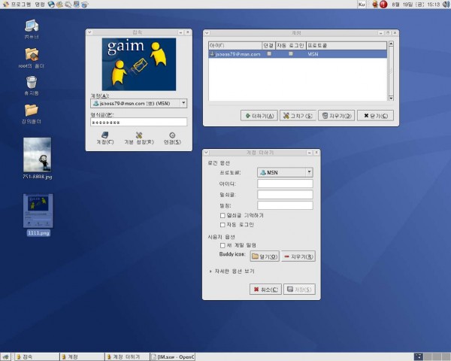The height and width of the screenshot is (361, 451).
Task: Click the third launcher icon after the globe
Action: click(x=68, y=5)
